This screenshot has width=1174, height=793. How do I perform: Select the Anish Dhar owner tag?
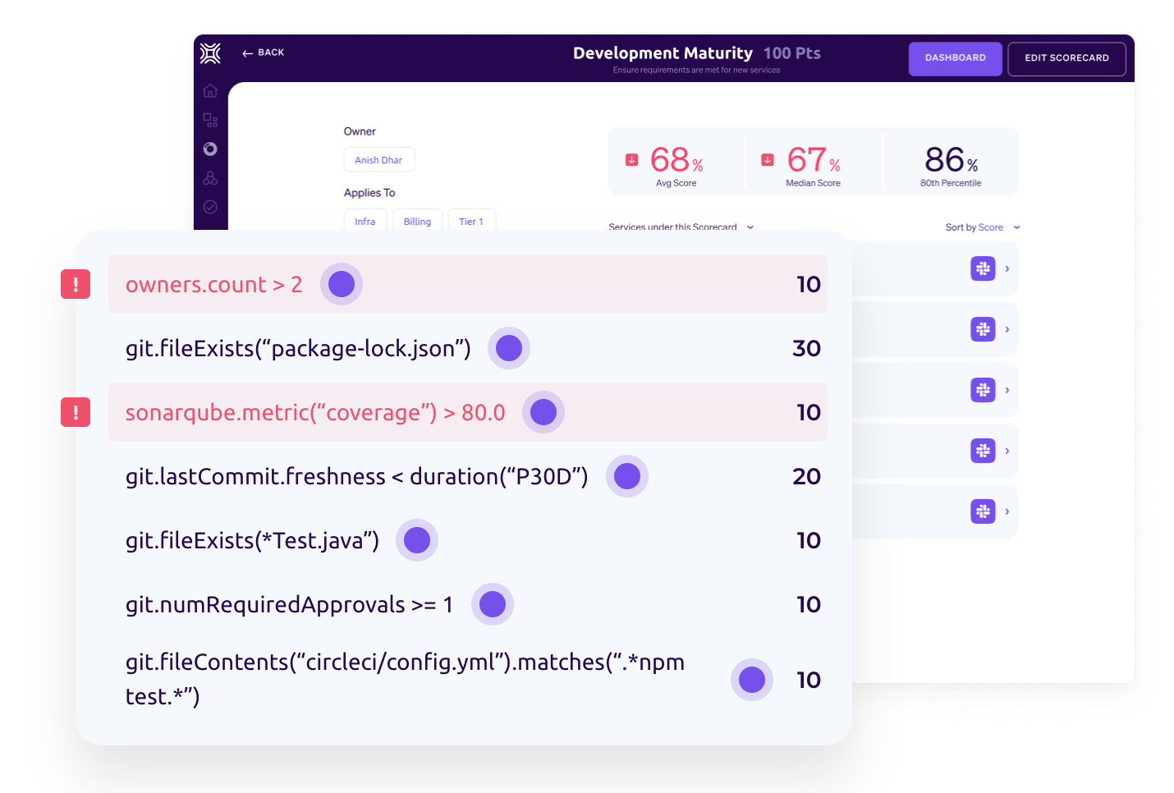point(378,160)
